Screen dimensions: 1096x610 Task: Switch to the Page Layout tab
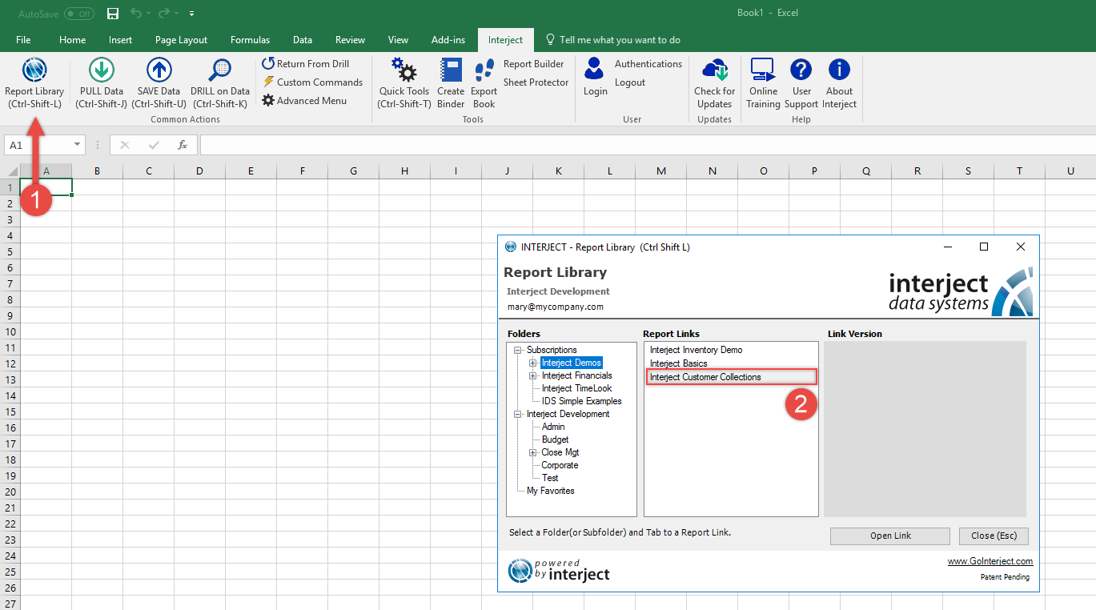pyautogui.click(x=182, y=40)
